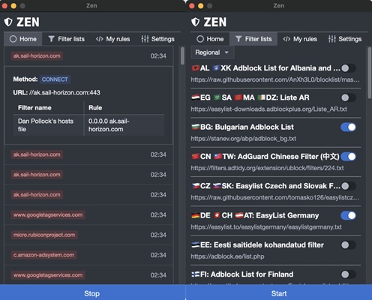Enable the Liste AR toggle

point(348,97)
